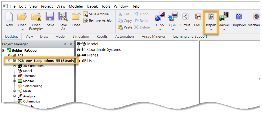Open the Project menu

[47, 6]
